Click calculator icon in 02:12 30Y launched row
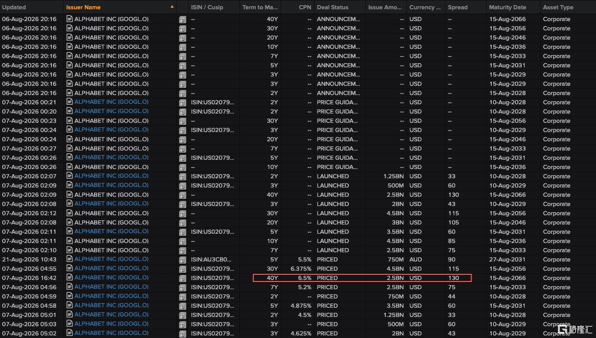Screen dimensions: 596x338 coord(182,214)
